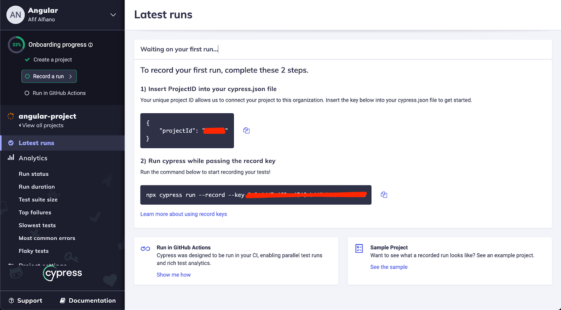Click the 33% onboarding progress ring
The image size is (561, 310).
pyautogui.click(x=16, y=45)
